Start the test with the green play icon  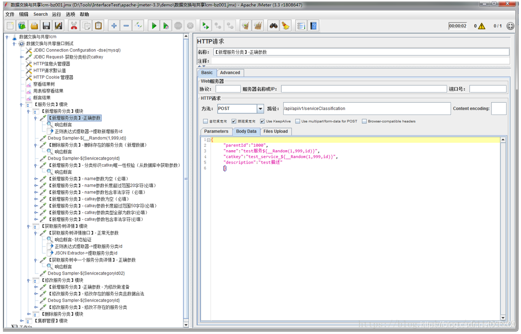pyautogui.click(x=154, y=26)
